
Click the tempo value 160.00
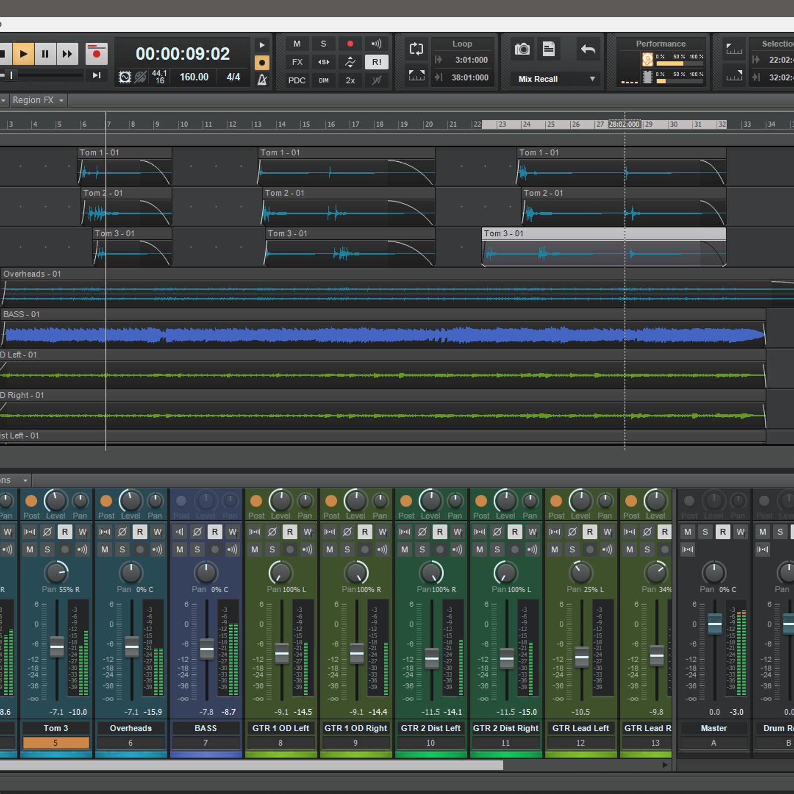click(x=194, y=77)
